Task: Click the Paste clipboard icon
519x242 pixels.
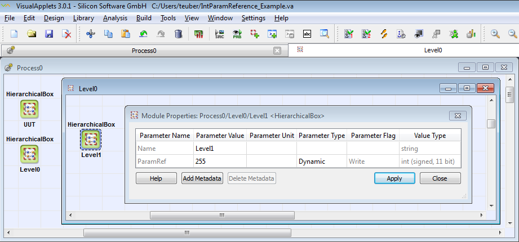Action: click(126, 34)
